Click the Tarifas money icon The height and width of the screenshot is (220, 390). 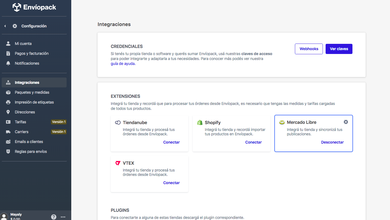coord(8,122)
